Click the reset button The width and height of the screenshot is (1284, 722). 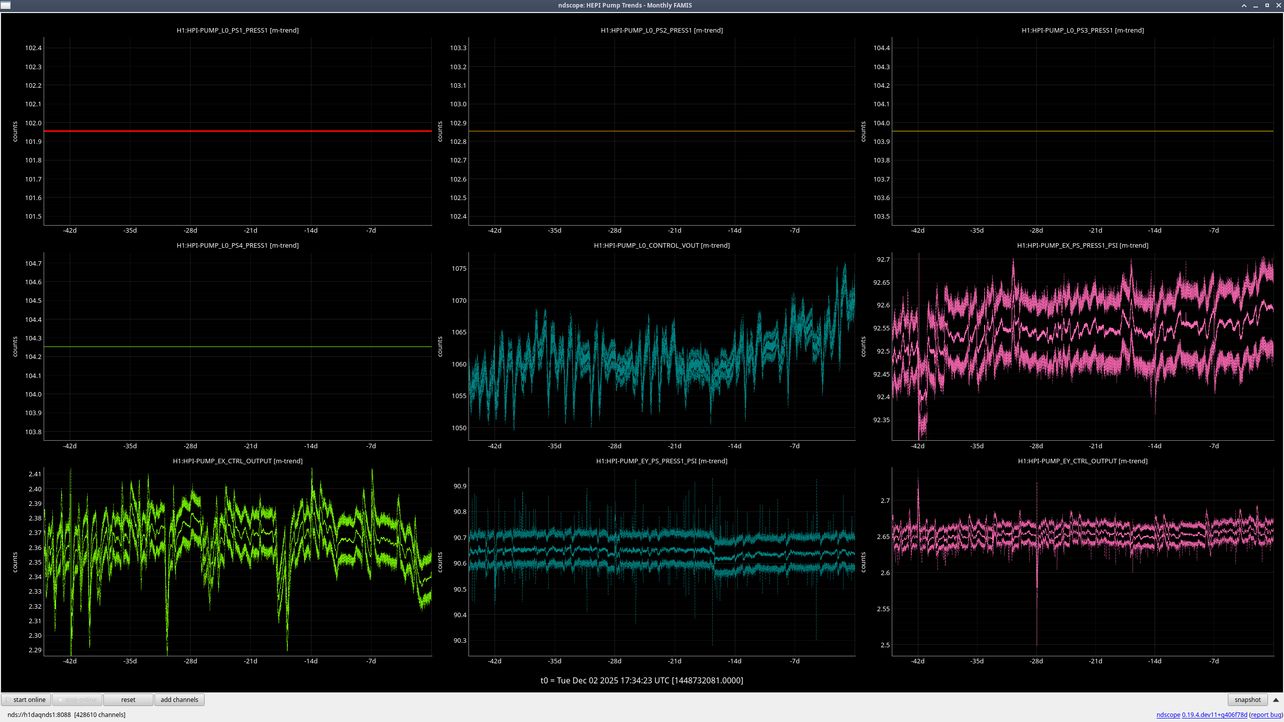(x=128, y=699)
